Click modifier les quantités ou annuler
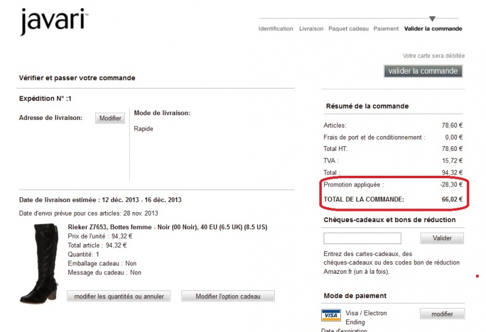Viewport: 486px width, 332px height. (119, 296)
